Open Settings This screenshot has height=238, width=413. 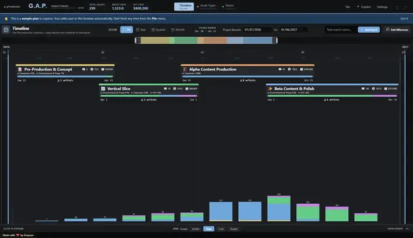tap(382, 7)
